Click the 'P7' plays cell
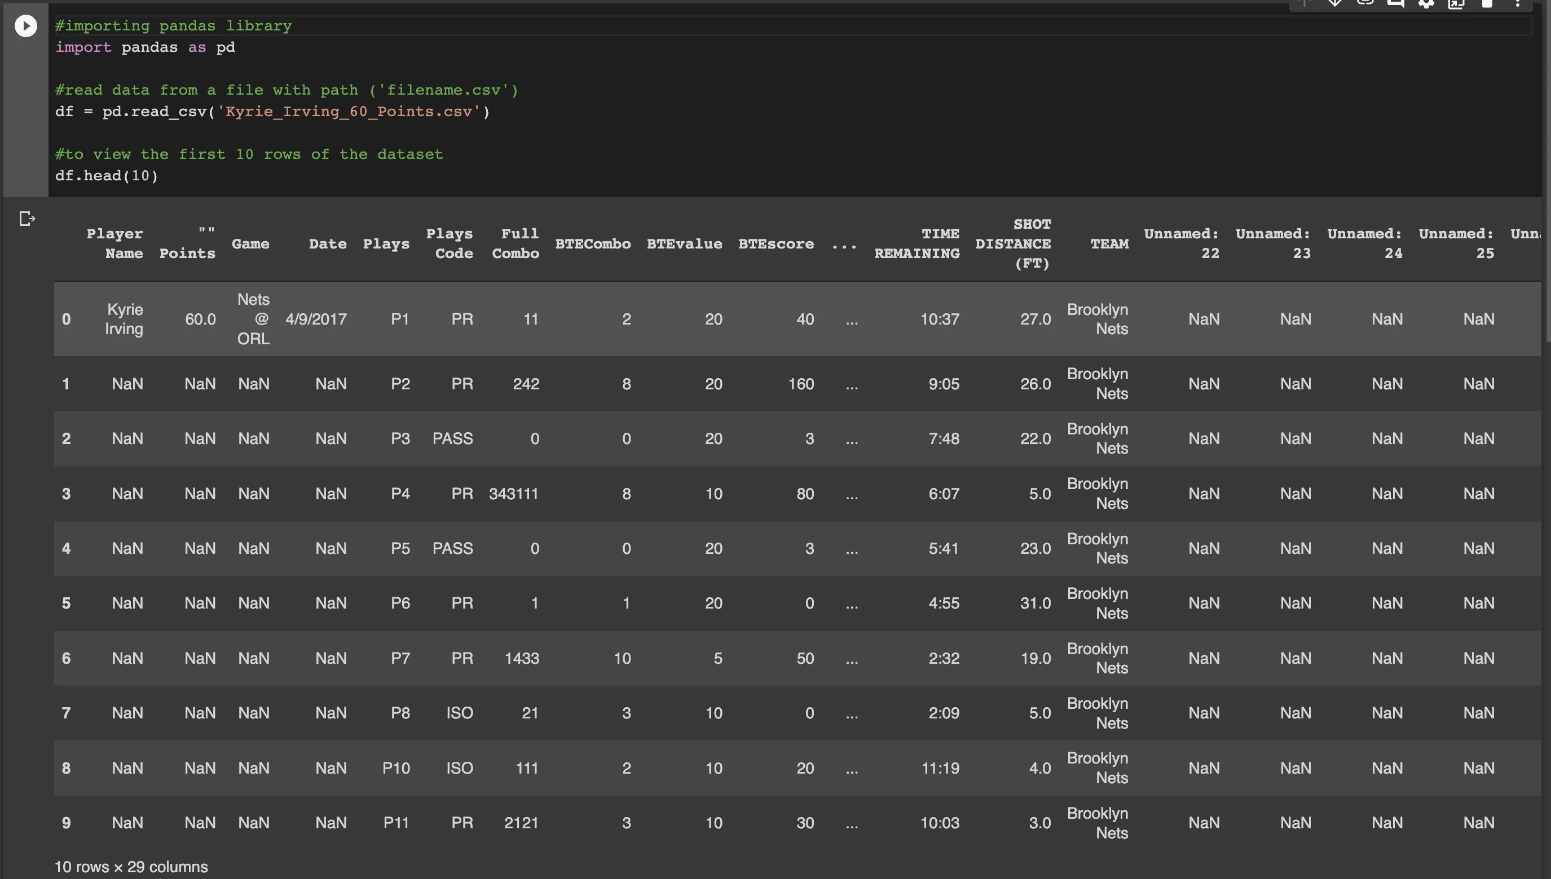The width and height of the screenshot is (1551, 879). [400, 658]
